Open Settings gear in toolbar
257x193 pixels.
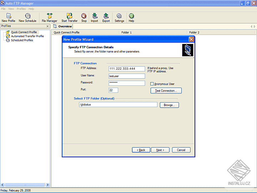[119, 16]
